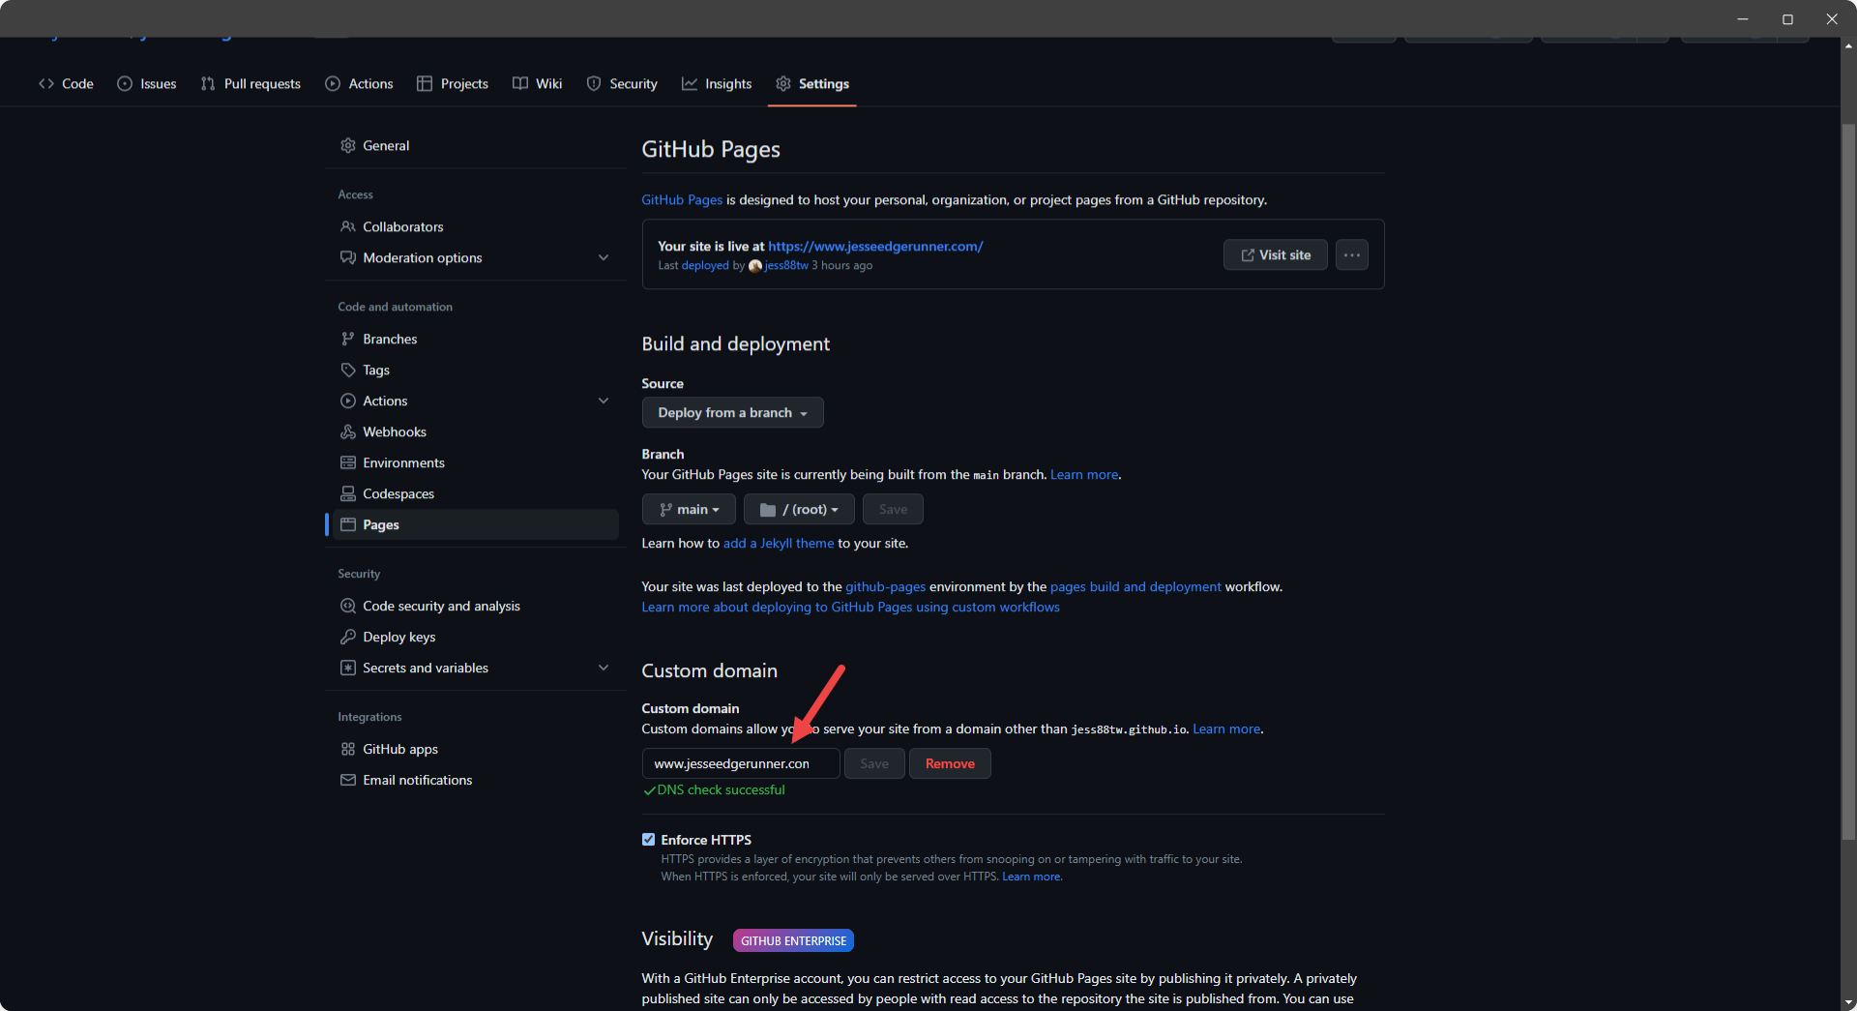
Task: Click the Secrets asterisk icon
Action: coord(348,668)
